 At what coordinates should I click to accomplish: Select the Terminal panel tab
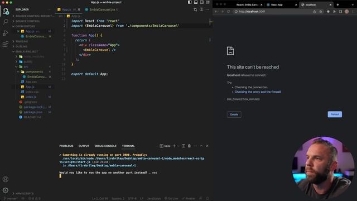tap(128, 146)
